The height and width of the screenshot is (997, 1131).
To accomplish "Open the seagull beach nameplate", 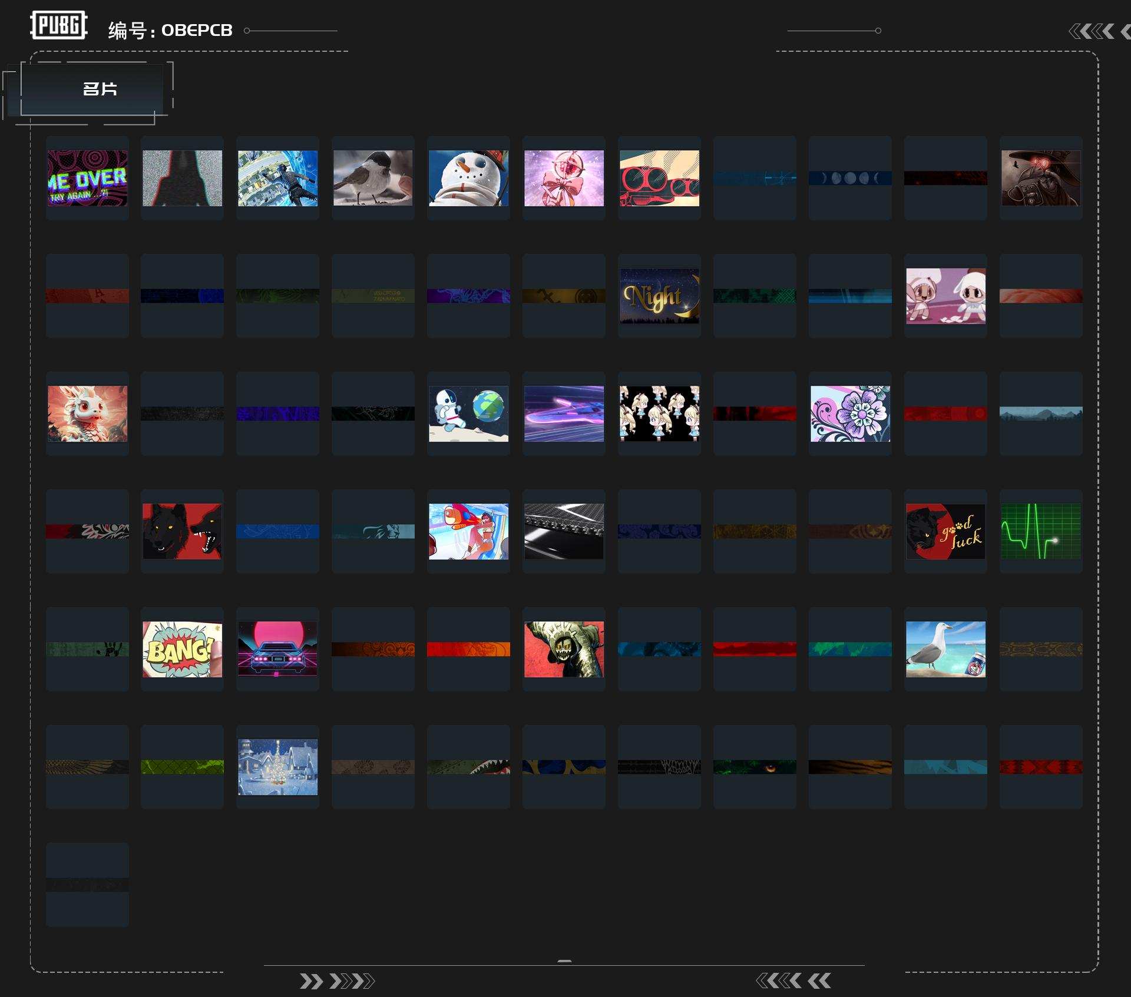I will [x=945, y=649].
